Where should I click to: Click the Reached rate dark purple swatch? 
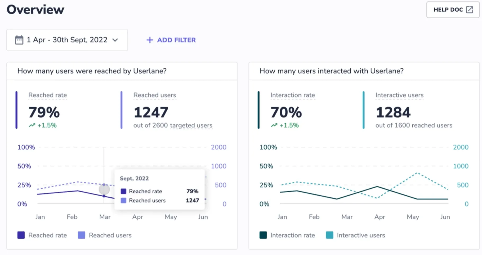coord(21,235)
